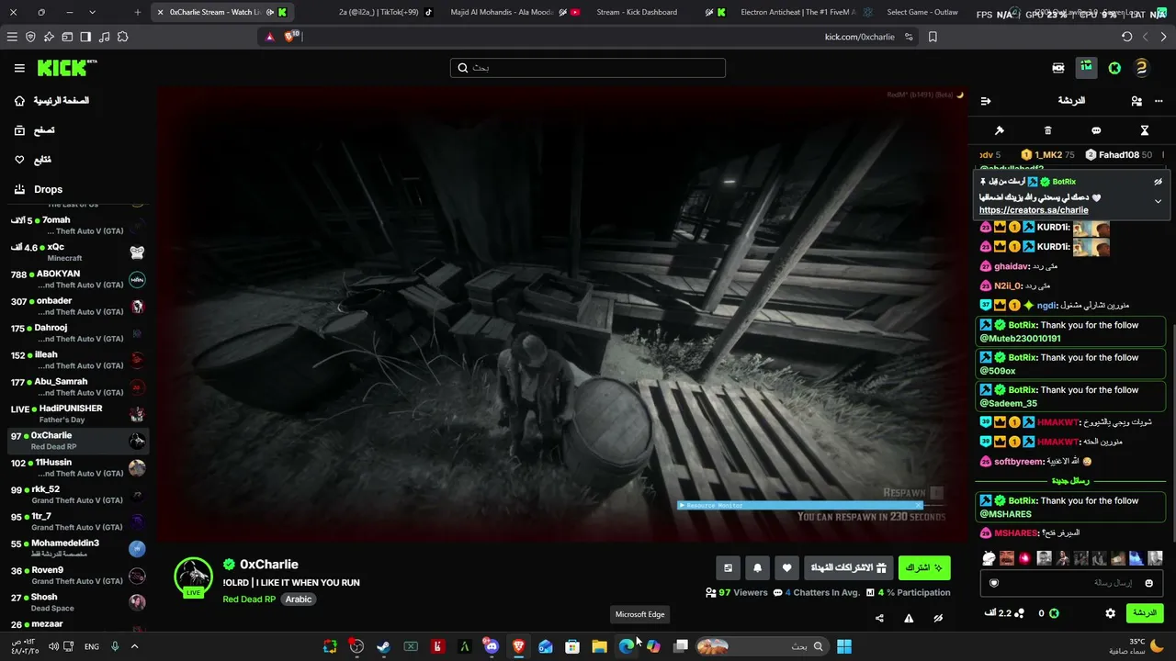Image resolution: width=1176 pixels, height=661 pixels.
Task: Click the crossed-eye hide icon under the stream
Action: 938,618
